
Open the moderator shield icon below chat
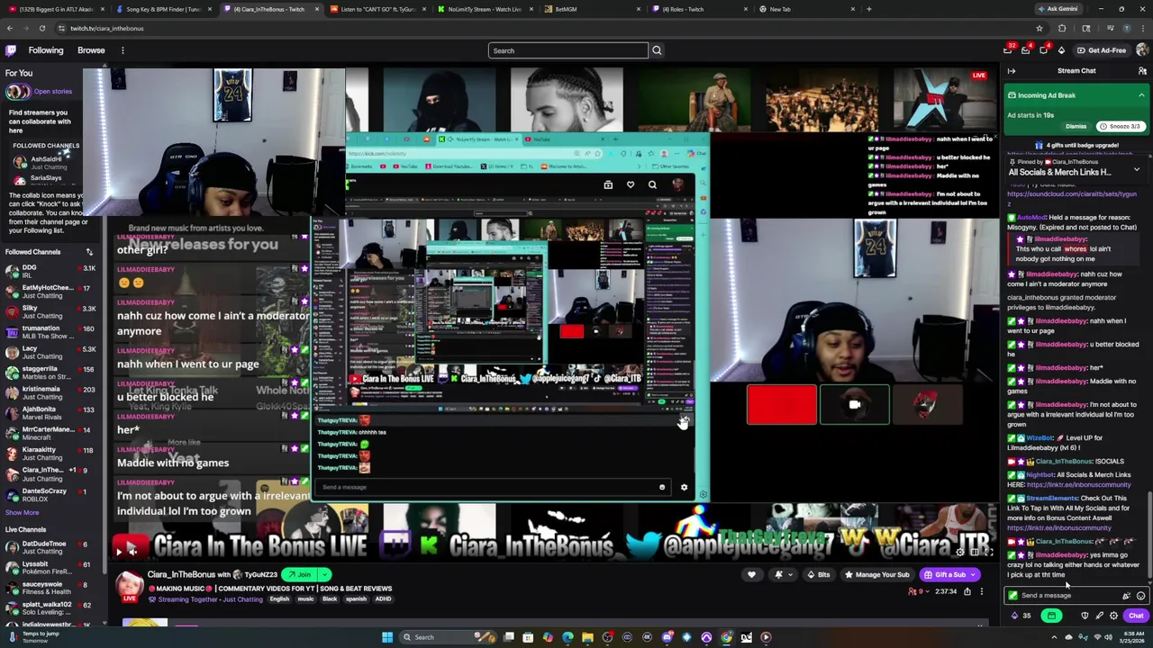1085,616
